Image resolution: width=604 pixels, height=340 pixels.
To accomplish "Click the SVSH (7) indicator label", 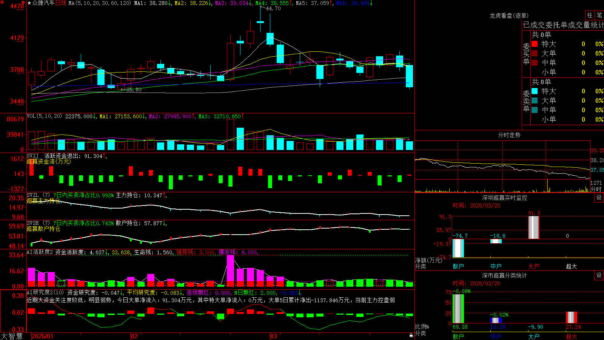I will (39, 223).
